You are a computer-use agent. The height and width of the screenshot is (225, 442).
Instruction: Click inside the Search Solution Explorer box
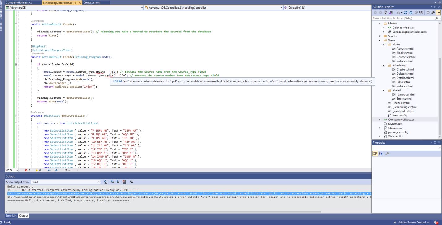coord(402,18)
